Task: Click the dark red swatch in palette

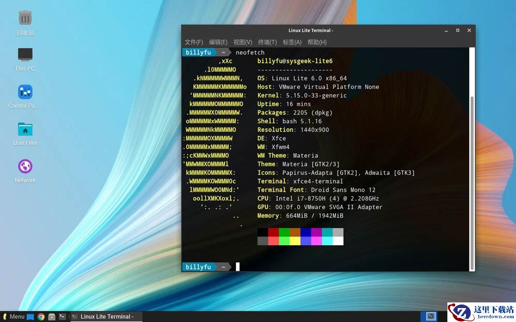Action: pyautogui.click(x=273, y=232)
